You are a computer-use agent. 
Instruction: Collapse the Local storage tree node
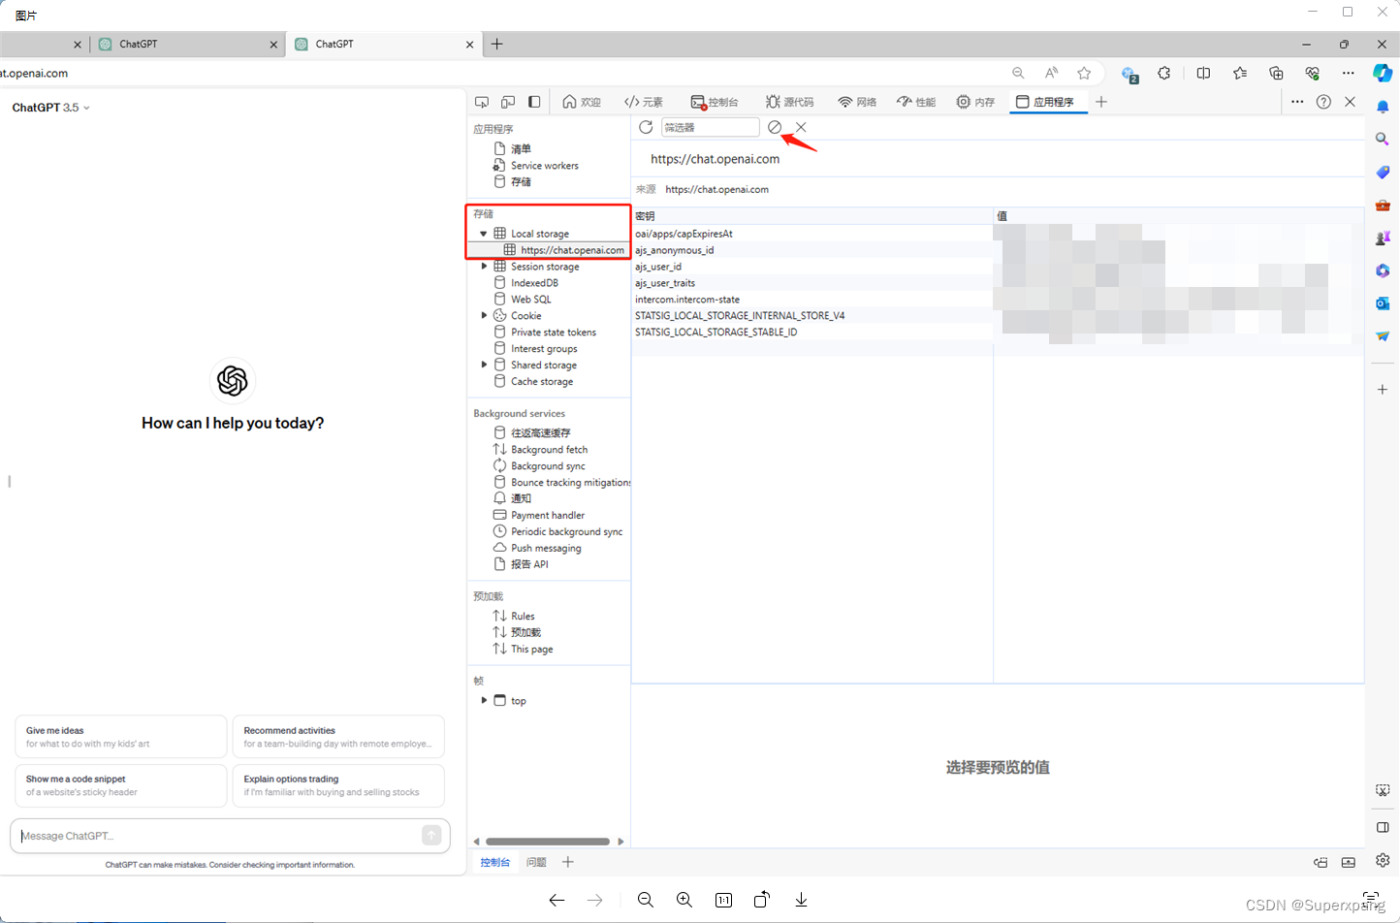tap(484, 234)
